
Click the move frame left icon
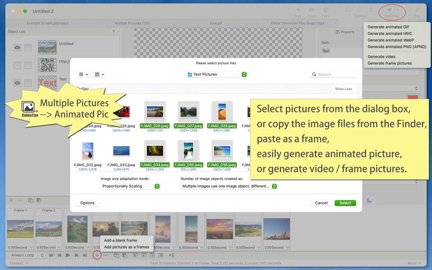(144, 255)
